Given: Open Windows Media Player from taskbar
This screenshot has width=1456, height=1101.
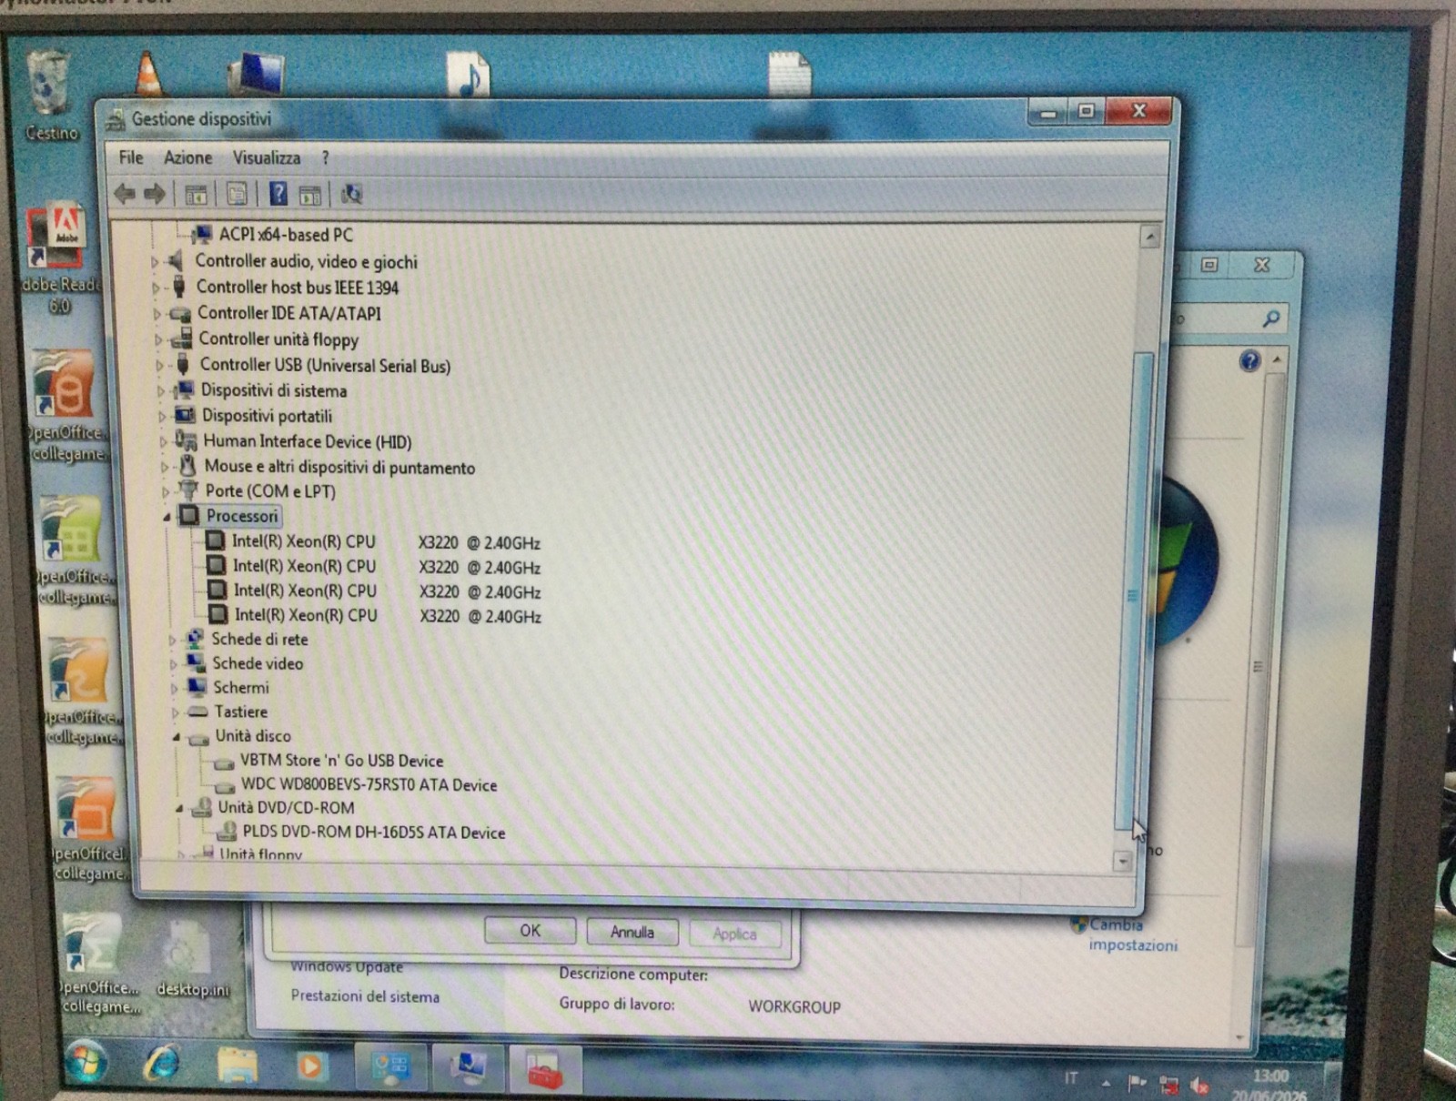Looking at the screenshot, I should [x=310, y=1066].
